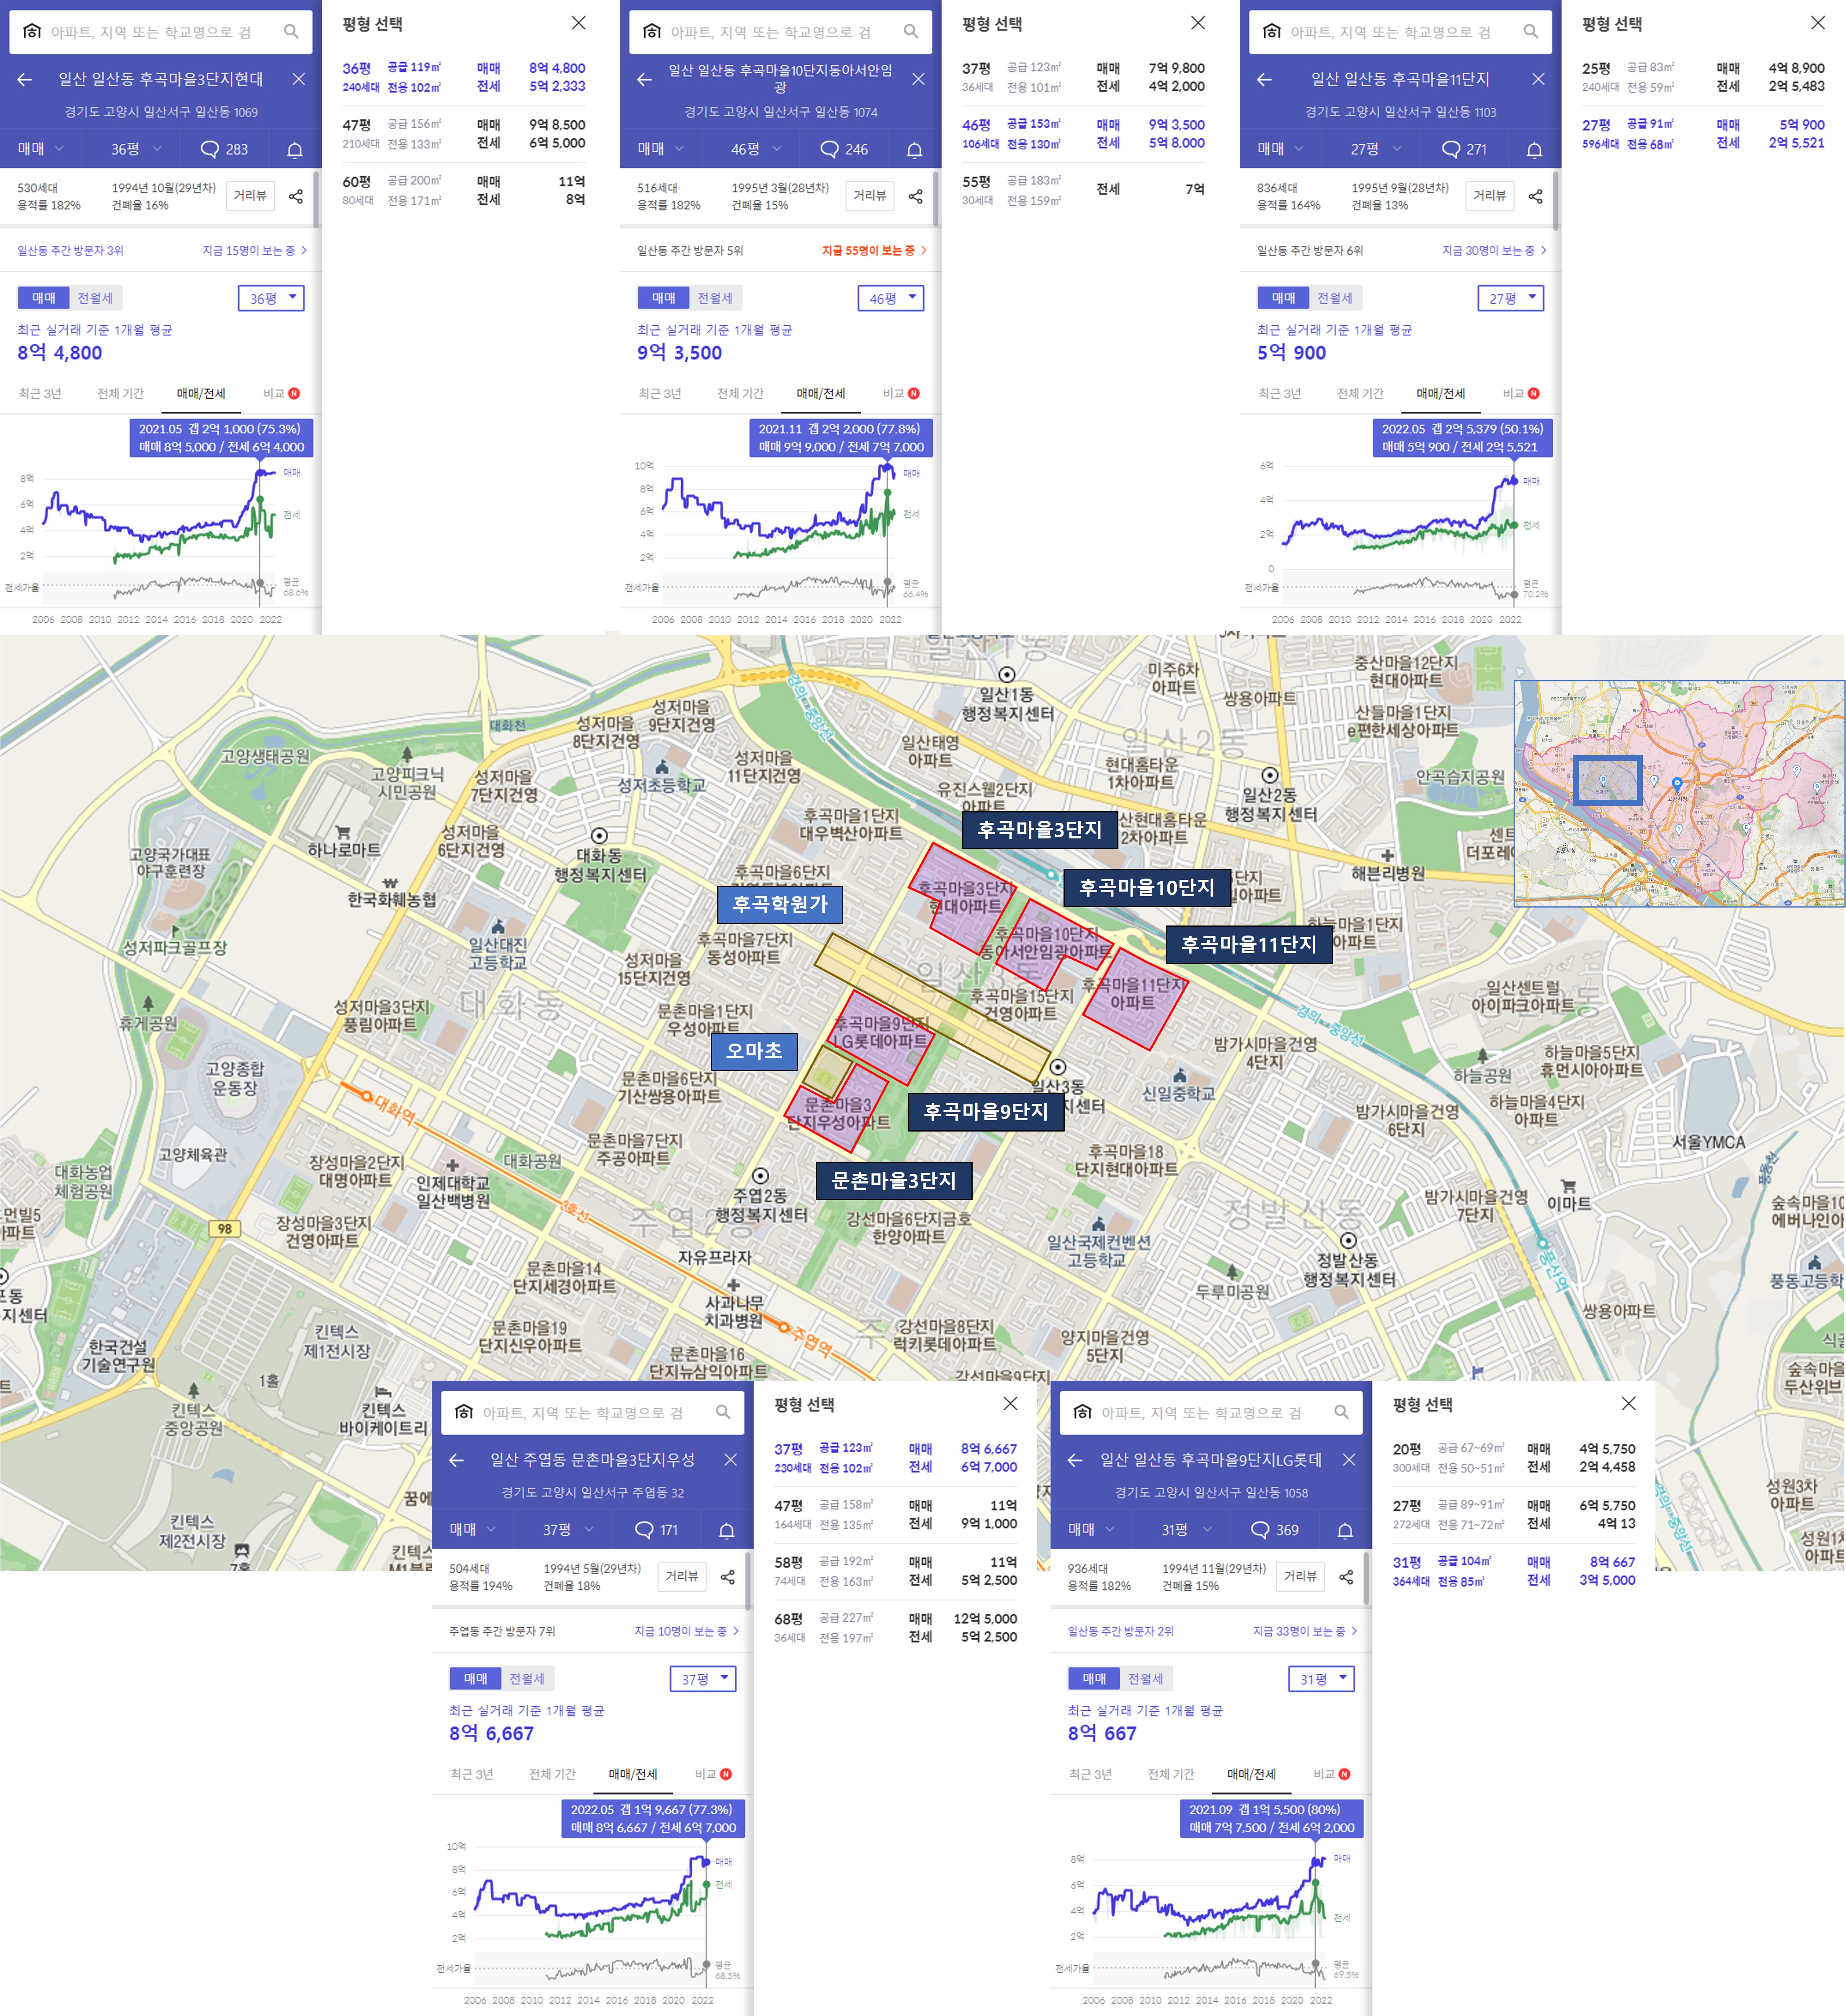Open the 36평 dropdown box above chart
Image resolution: width=1846 pixels, height=2016 pixels.
click(271, 298)
